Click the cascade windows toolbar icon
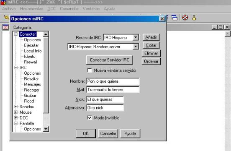 pyautogui.click(x=175, y=18)
